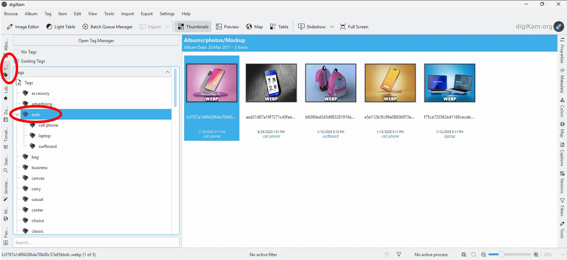
Task: Select the business tag
Action: (39, 168)
